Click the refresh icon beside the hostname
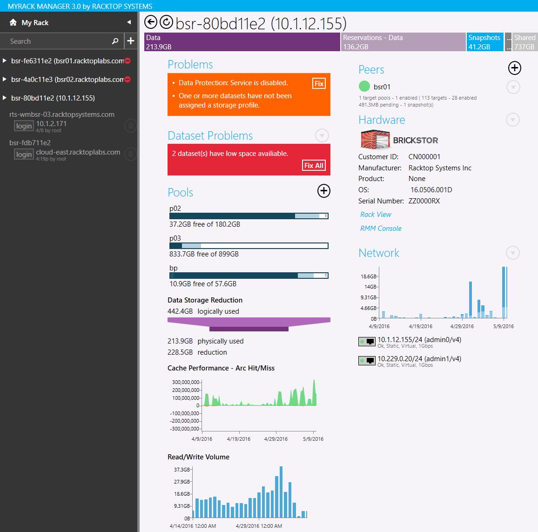 [167, 22]
